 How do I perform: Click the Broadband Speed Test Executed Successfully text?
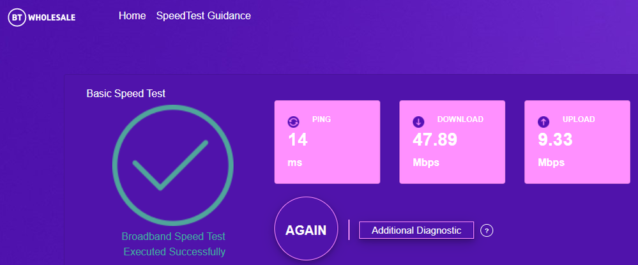click(174, 244)
